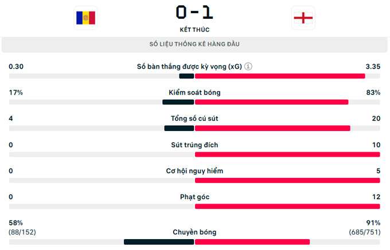
Task: Click England's 91% pass accuracy value
Action: click(373, 223)
